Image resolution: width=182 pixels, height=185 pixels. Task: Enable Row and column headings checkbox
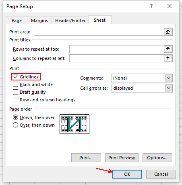pos(15,100)
